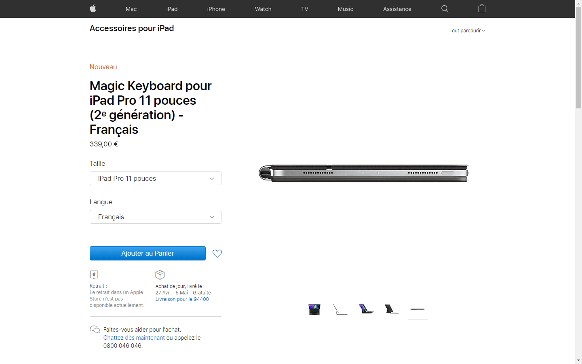Expand the Taille size dropdown

[156, 178]
